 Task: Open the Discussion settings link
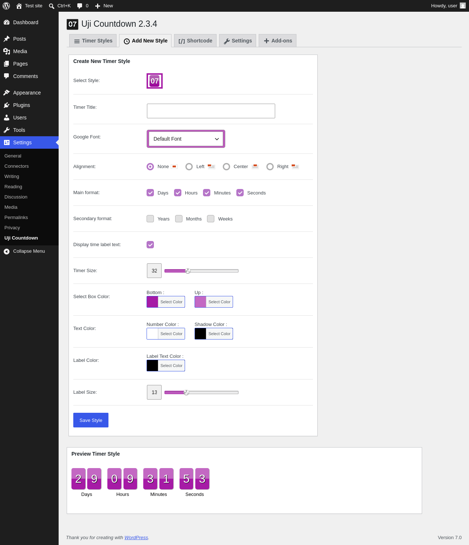tap(16, 197)
